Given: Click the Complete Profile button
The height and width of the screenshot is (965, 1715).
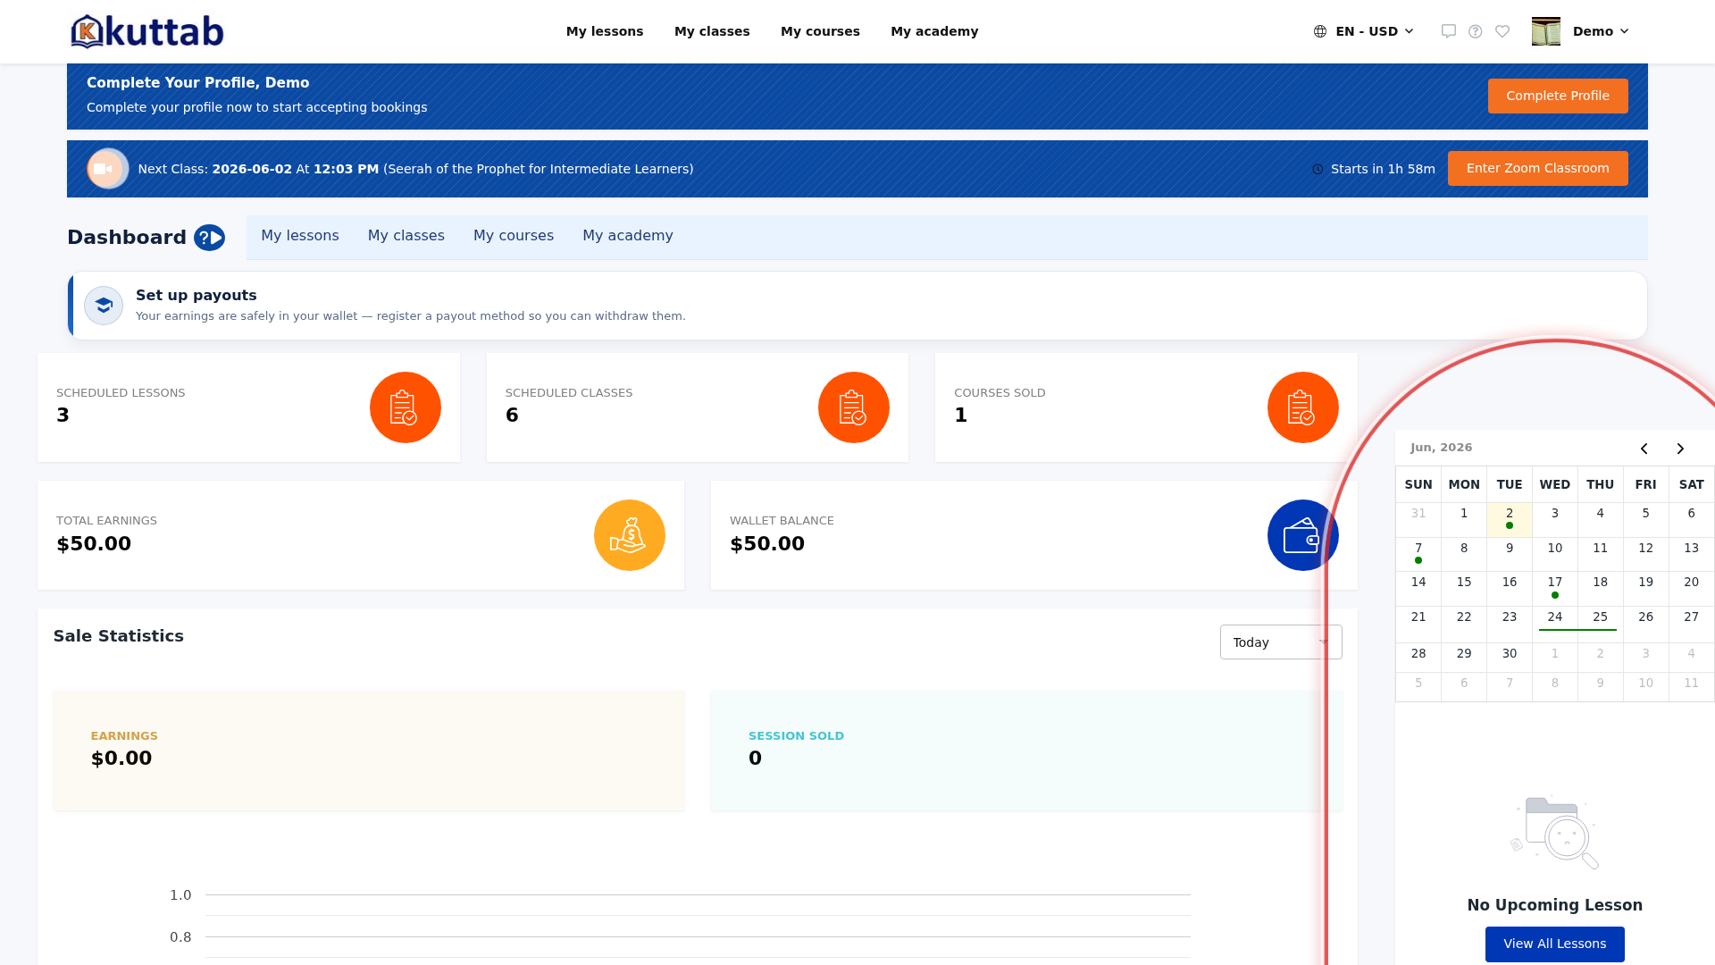Looking at the screenshot, I should pyautogui.click(x=1558, y=96).
